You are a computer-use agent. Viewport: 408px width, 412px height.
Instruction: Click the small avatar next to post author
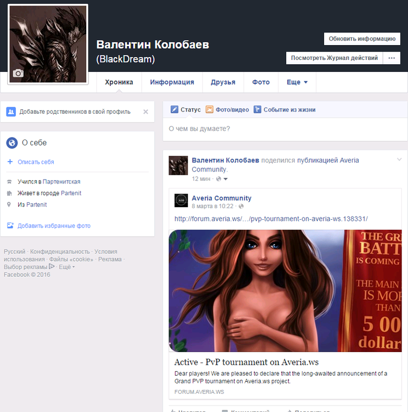click(178, 165)
